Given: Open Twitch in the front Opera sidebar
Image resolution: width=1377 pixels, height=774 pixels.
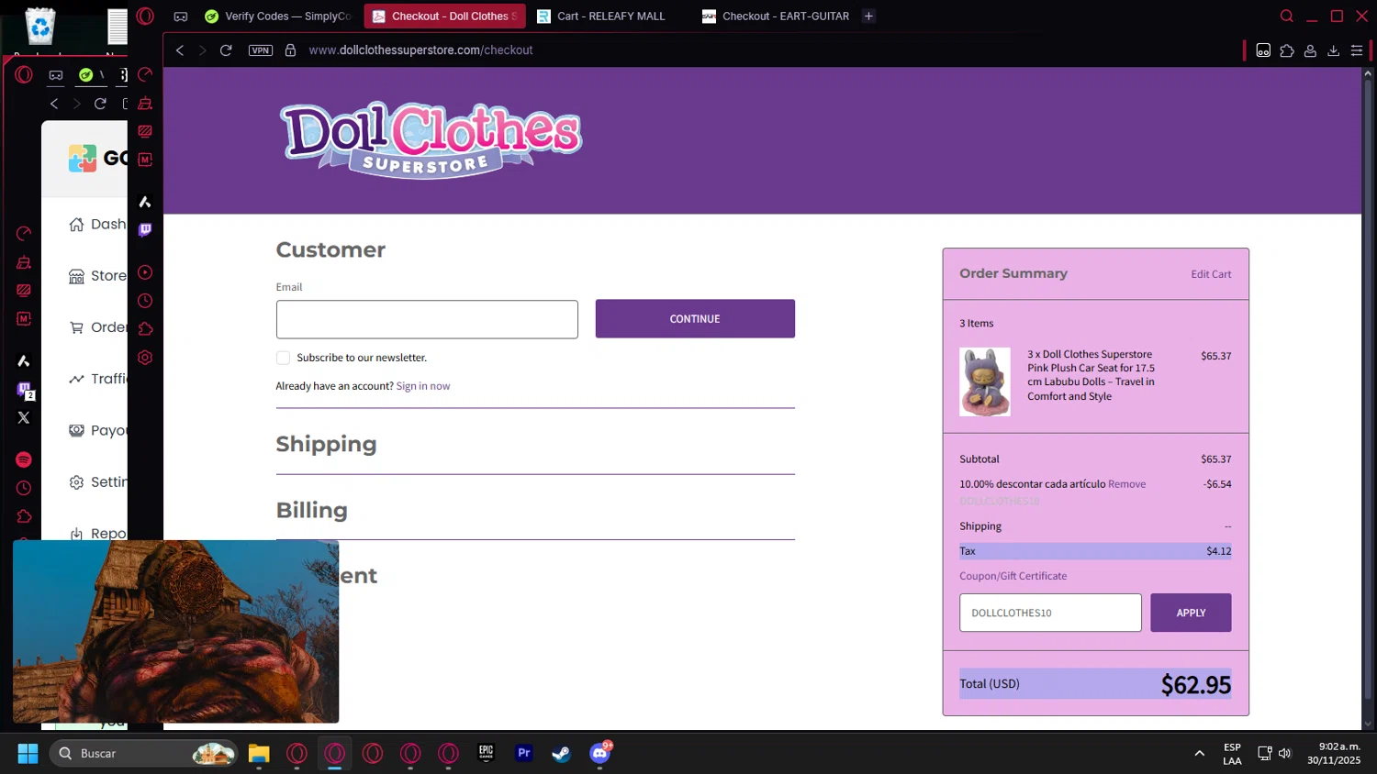Looking at the screenshot, I should [145, 230].
